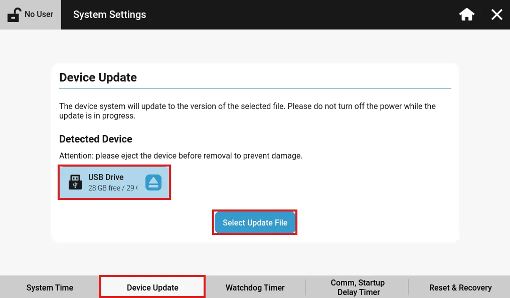Open Comm, Startup Delay Timer tab
This screenshot has width=510, height=298.
coord(358,287)
